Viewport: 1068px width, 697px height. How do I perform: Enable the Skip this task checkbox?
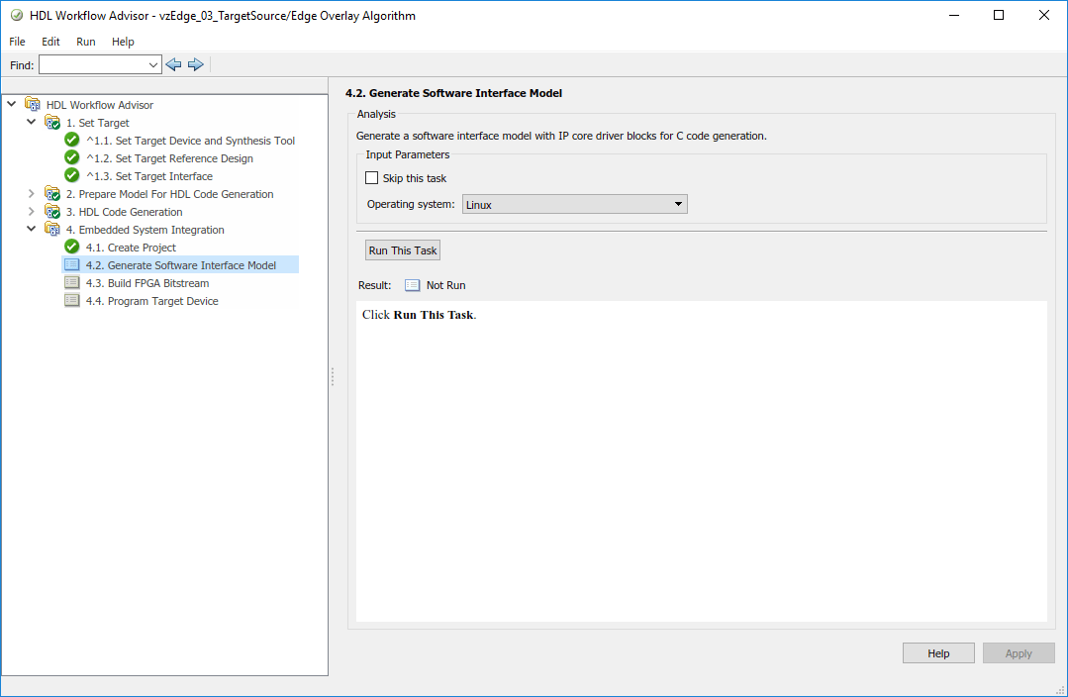(x=372, y=178)
